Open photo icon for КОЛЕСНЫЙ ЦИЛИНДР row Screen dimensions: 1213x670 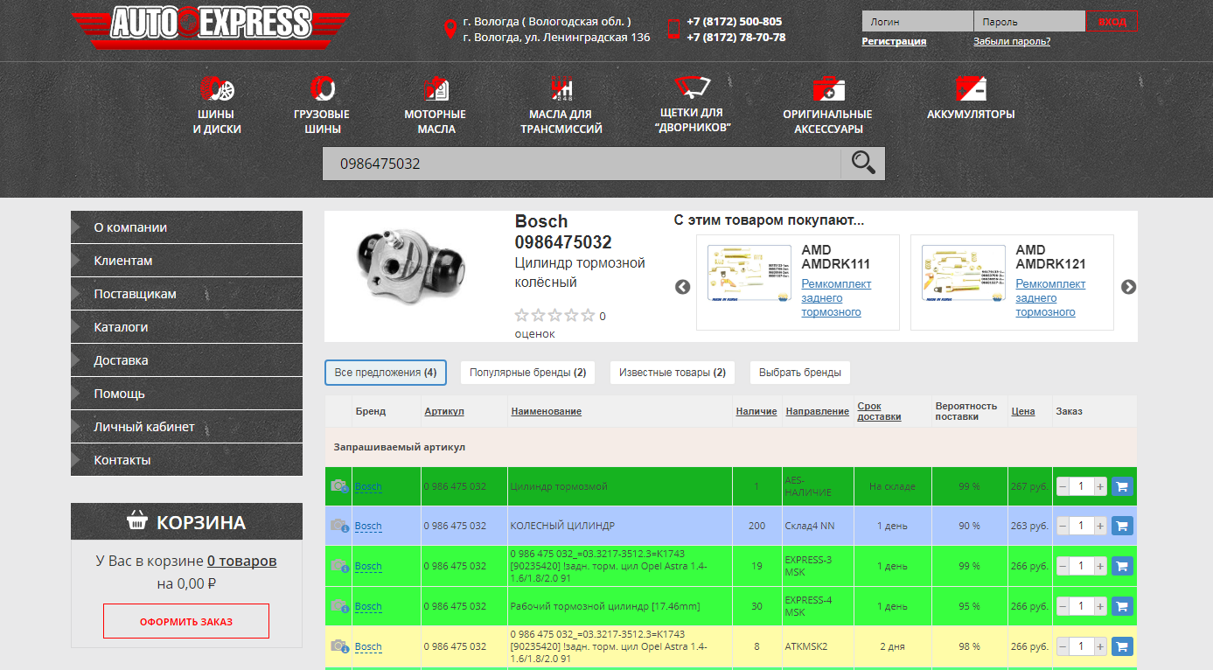pyautogui.click(x=339, y=526)
